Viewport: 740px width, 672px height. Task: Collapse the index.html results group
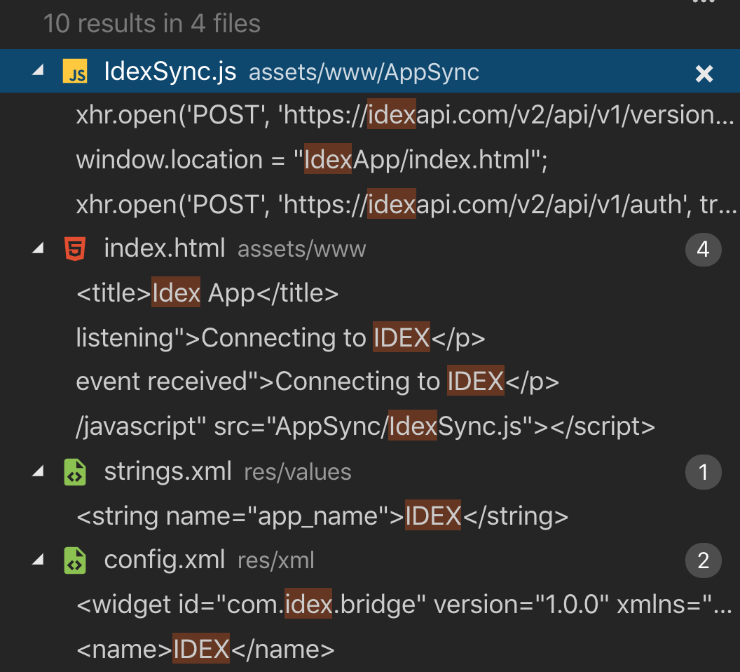coord(37,248)
